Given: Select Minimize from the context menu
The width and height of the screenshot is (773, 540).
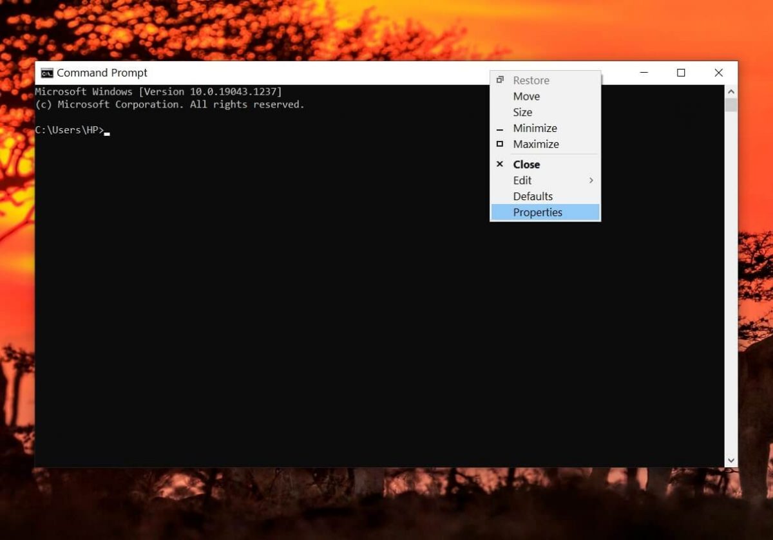Looking at the screenshot, I should pyautogui.click(x=535, y=128).
